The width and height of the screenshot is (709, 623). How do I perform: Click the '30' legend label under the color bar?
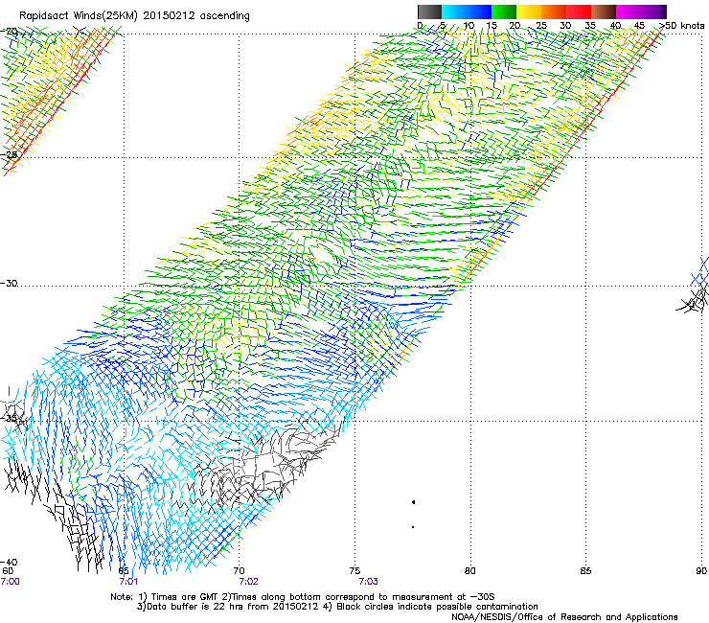pyautogui.click(x=565, y=26)
